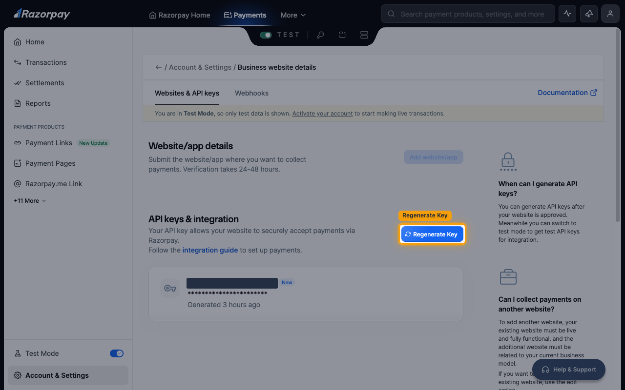Click the developer console icon in test bar
625x390 pixels.
pyautogui.click(x=342, y=35)
